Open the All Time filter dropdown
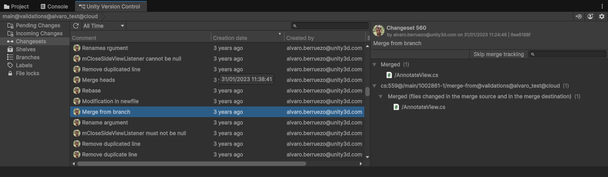This screenshot has width=608, height=177. tap(104, 26)
